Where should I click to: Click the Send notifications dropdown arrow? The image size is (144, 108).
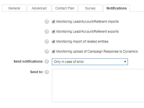125,62
